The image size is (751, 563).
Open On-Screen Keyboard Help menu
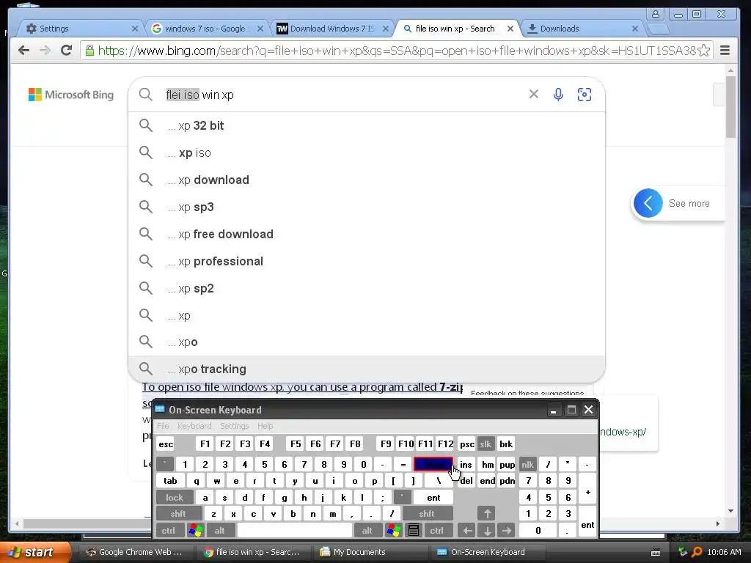(265, 426)
